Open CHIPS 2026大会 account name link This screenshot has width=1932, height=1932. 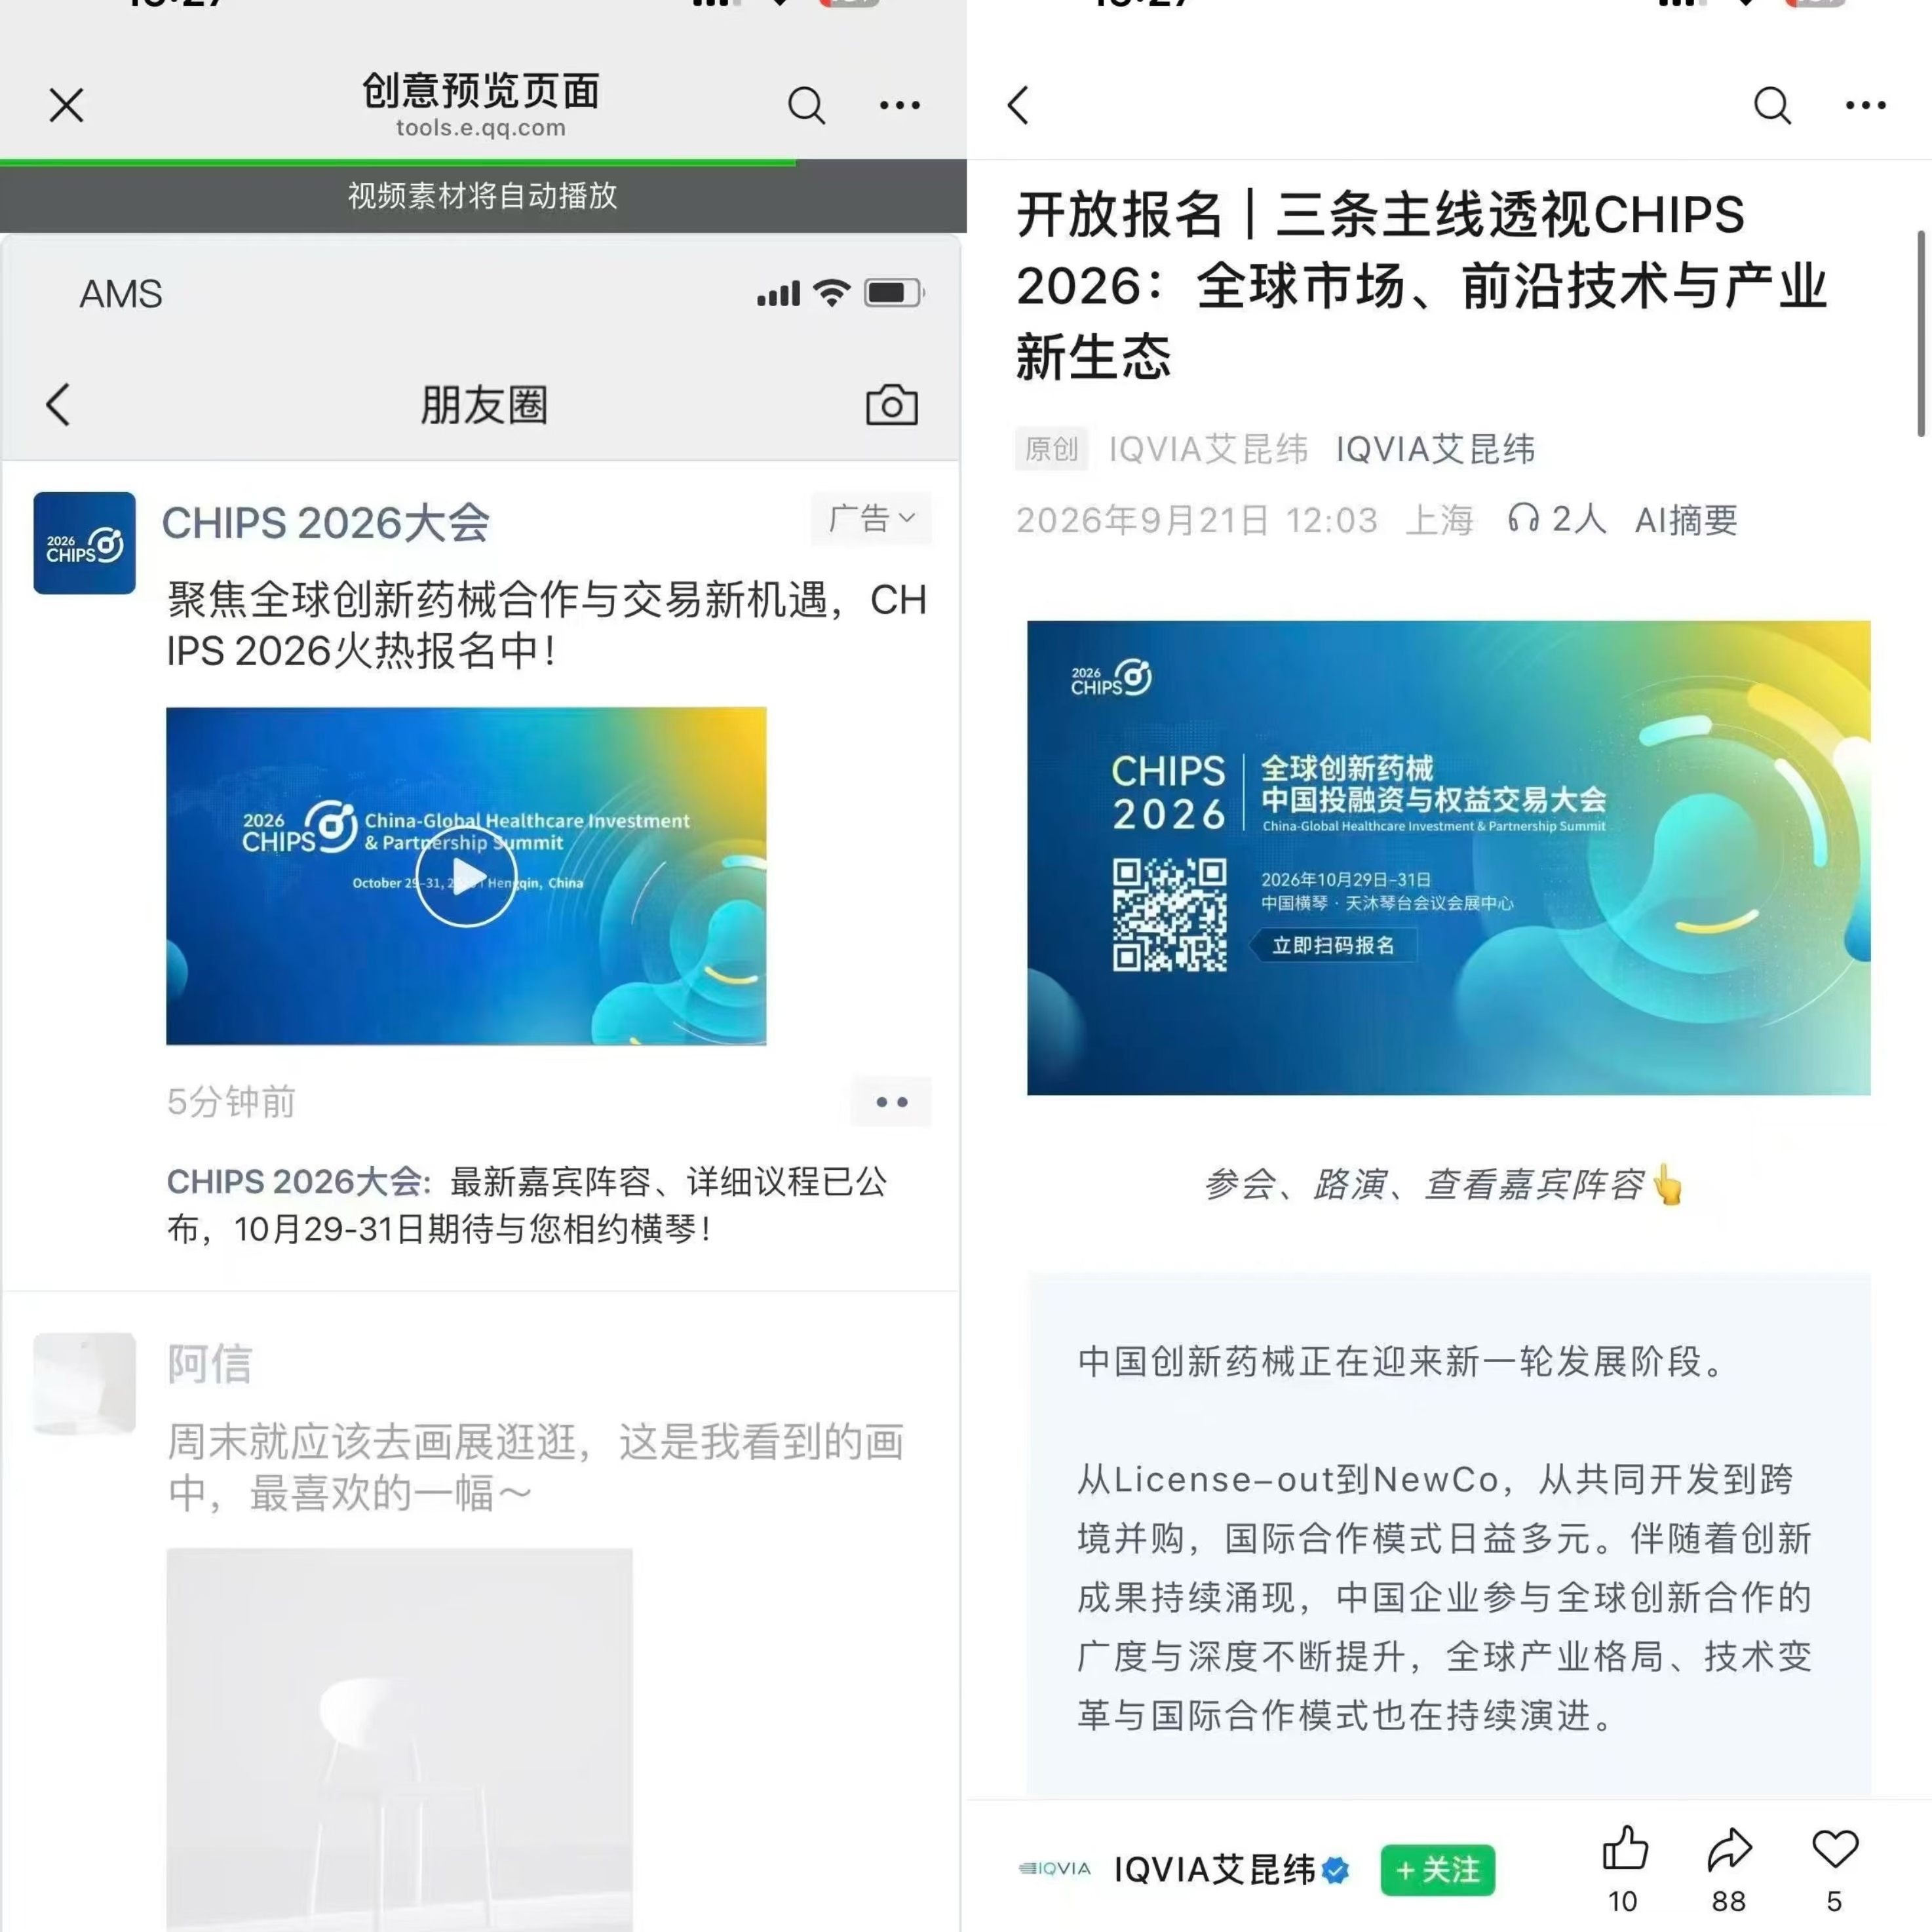[325, 523]
